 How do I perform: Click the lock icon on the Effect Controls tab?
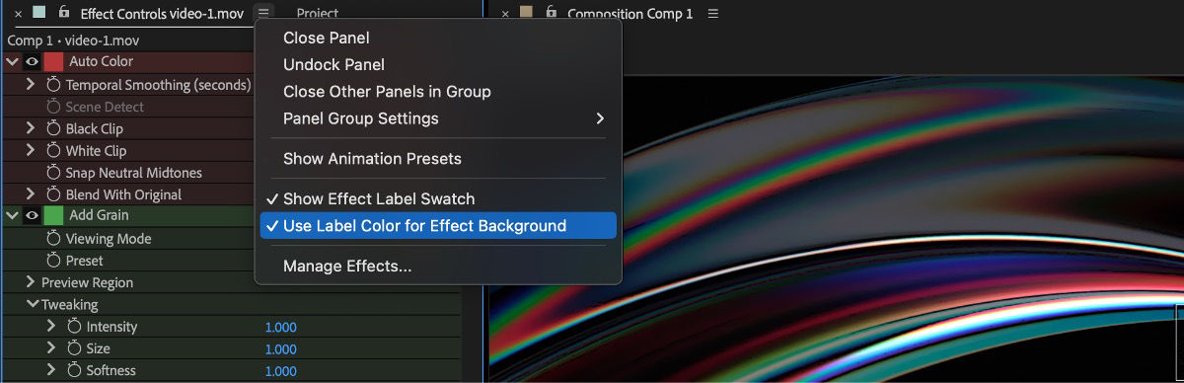click(x=64, y=13)
